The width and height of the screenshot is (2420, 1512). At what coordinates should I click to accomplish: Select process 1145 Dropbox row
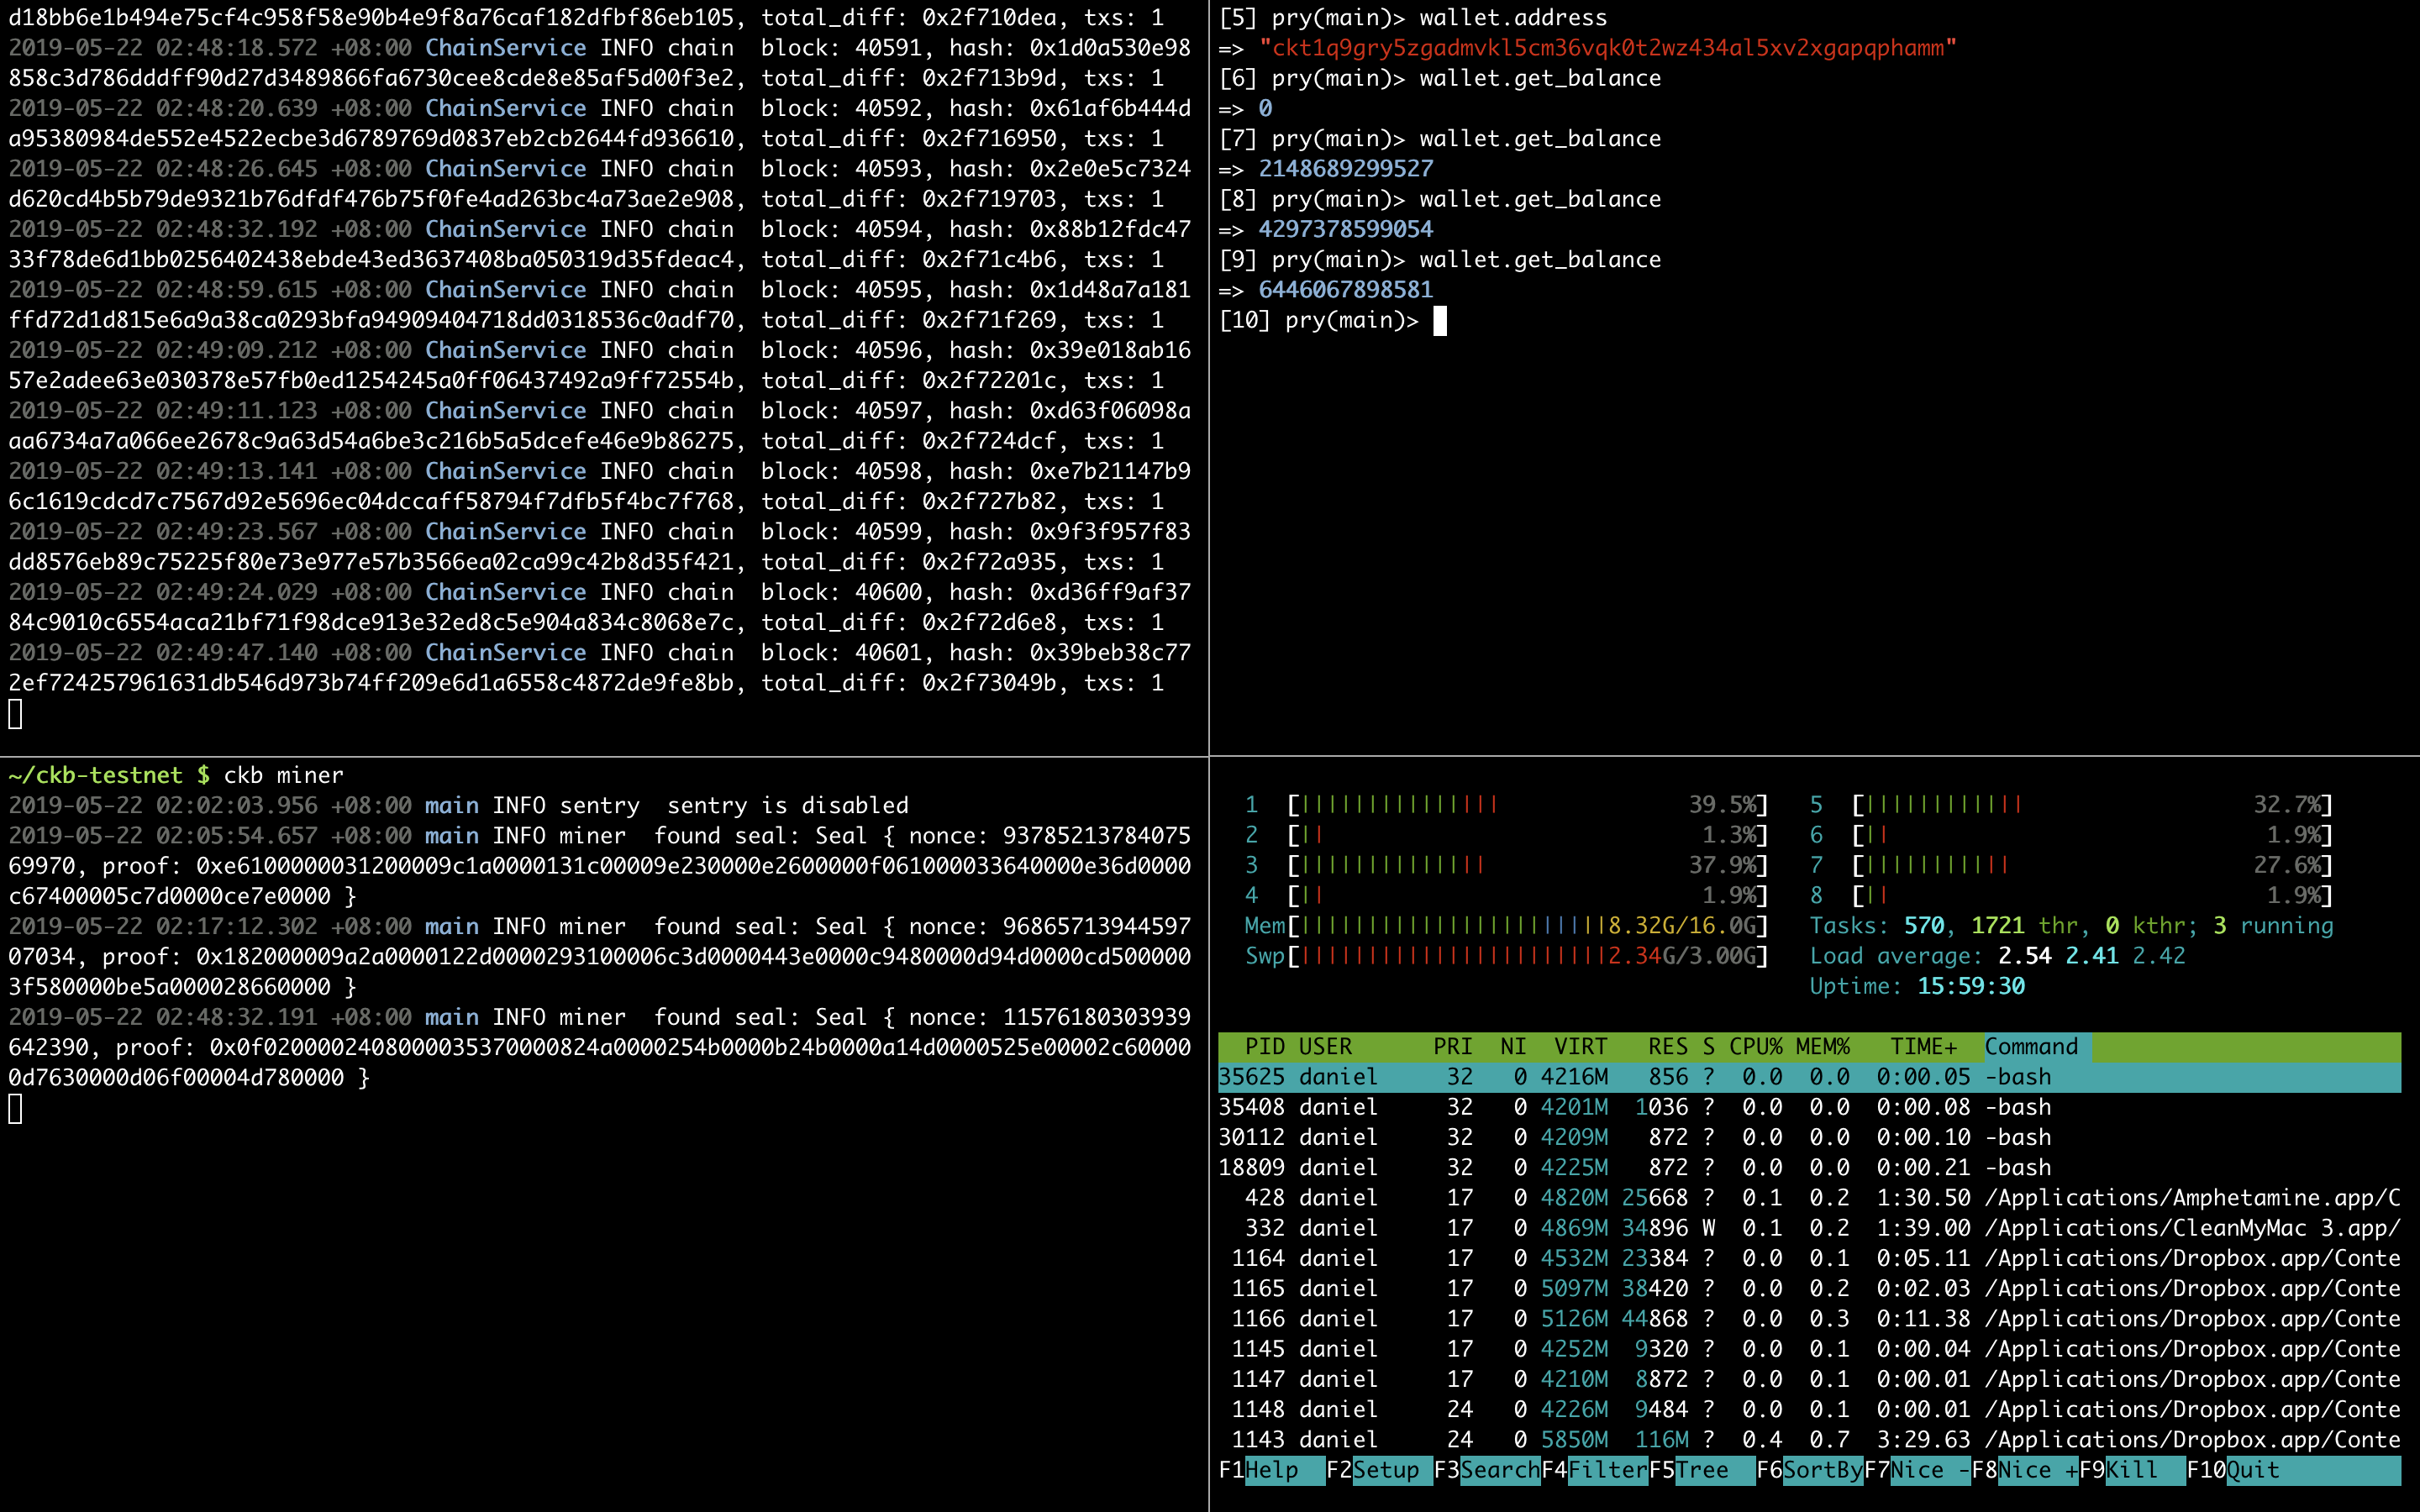coord(1809,1349)
